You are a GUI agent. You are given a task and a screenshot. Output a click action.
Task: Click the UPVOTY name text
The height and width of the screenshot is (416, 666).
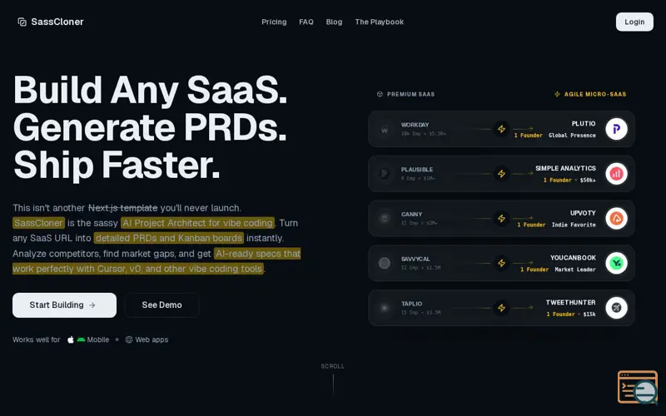click(583, 213)
